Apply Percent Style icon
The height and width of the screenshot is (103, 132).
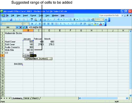(64, 24)
